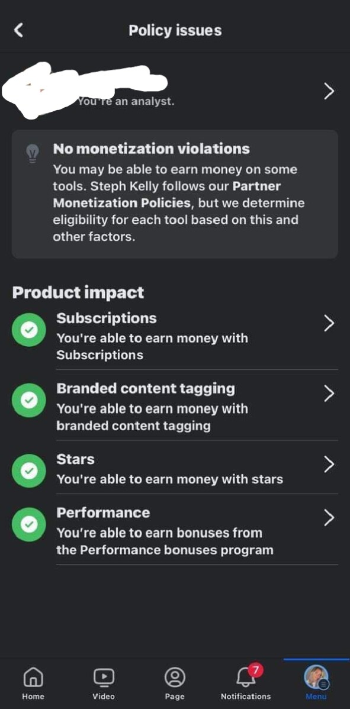The width and height of the screenshot is (350, 709).
Task: Tap the green checkmark beside Stars
Action: 29,470
